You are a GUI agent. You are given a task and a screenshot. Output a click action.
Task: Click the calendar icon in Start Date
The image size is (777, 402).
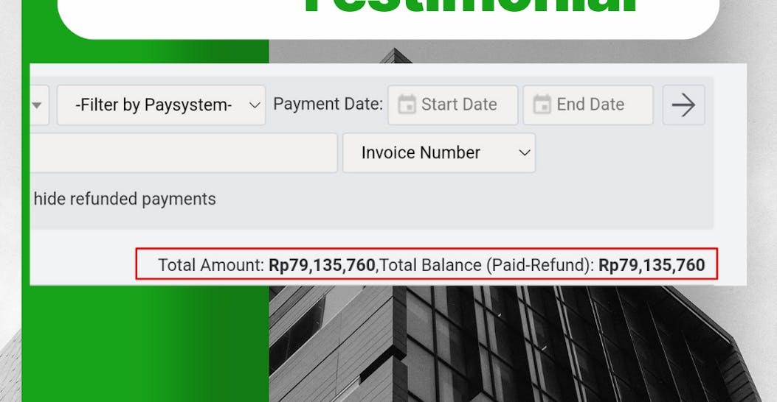click(x=407, y=105)
